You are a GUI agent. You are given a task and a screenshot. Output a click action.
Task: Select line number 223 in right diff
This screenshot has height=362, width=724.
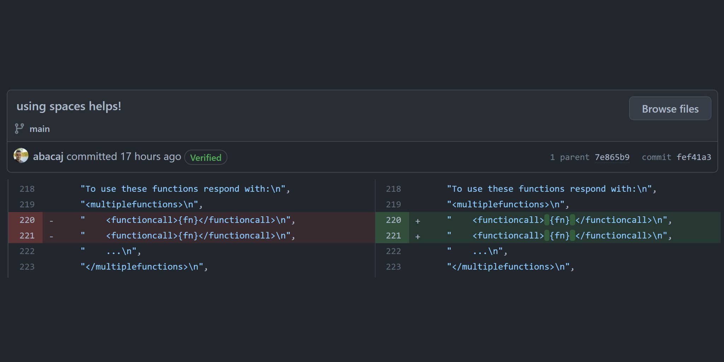393,267
